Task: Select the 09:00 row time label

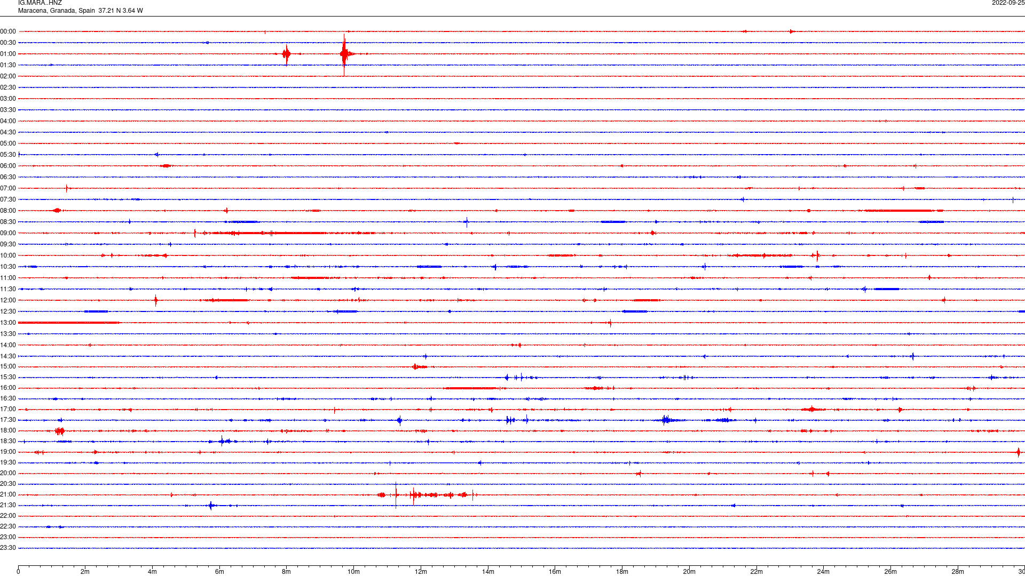Action: [8, 233]
